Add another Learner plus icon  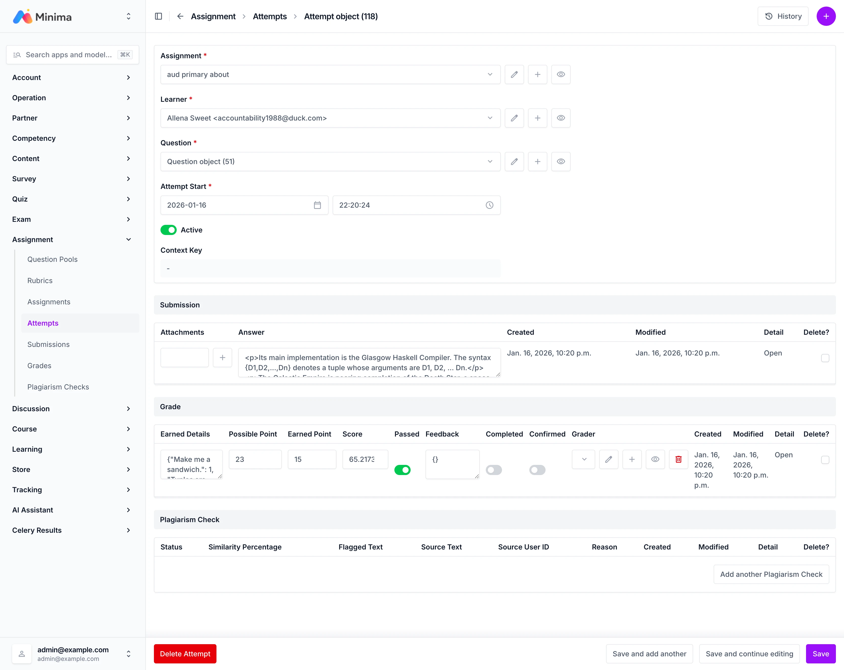click(x=537, y=118)
